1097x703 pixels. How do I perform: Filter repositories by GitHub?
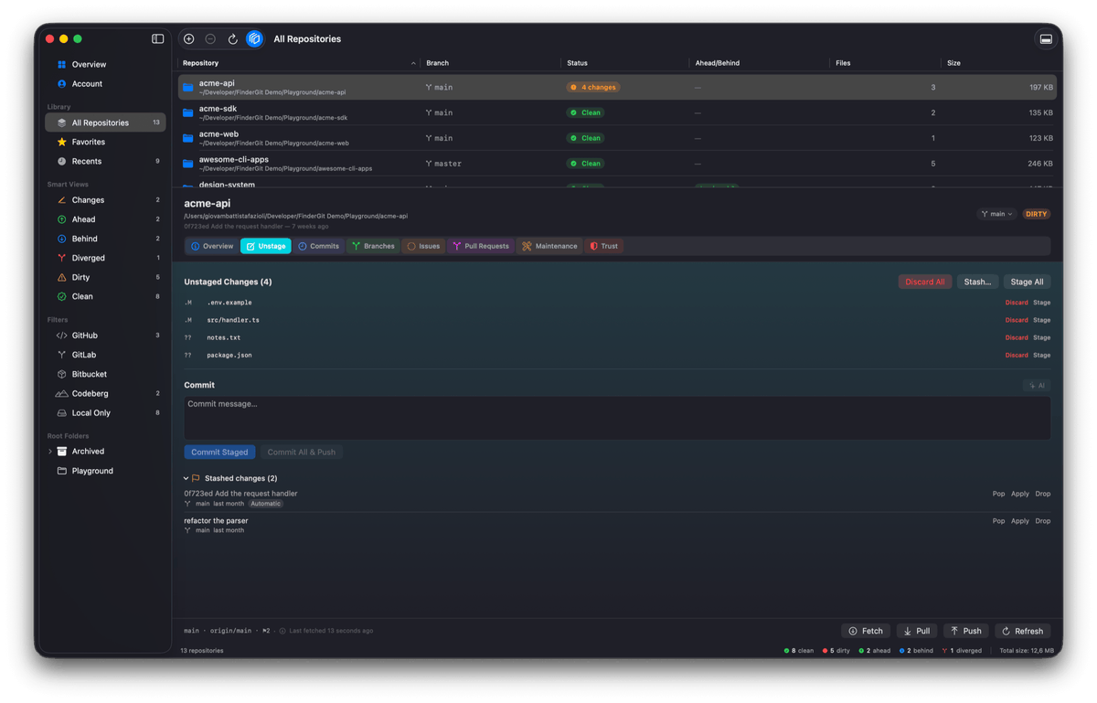(105, 336)
